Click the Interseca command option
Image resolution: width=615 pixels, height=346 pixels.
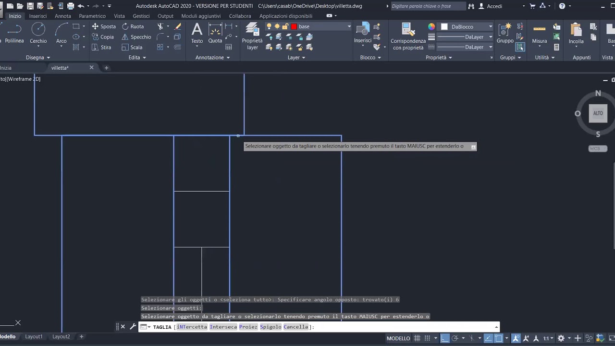point(223,327)
